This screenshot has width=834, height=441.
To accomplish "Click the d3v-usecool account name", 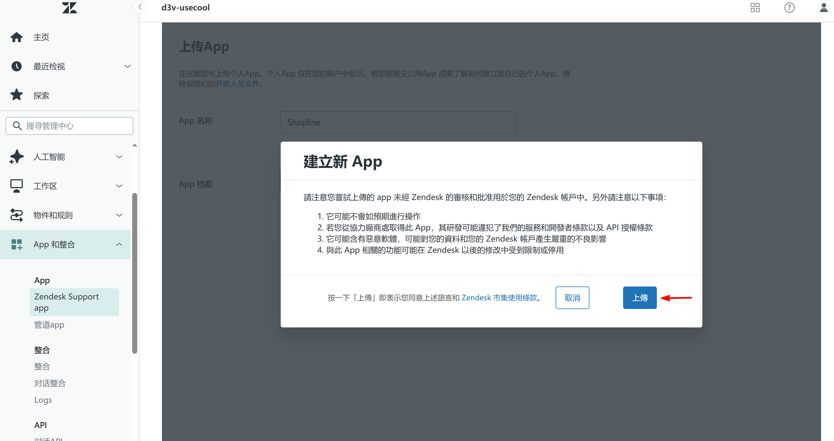I will click(x=185, y=7).
